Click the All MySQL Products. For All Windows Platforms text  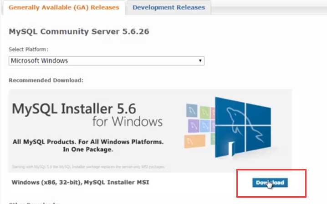click(88, 142)
